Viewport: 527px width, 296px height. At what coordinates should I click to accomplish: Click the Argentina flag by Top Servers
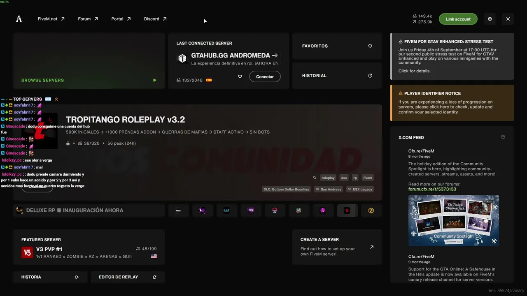pos(48,99)
